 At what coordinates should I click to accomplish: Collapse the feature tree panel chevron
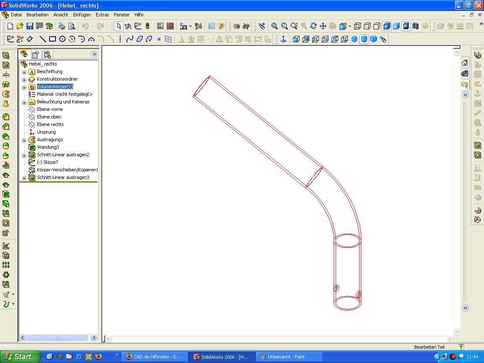click(94, 54)
